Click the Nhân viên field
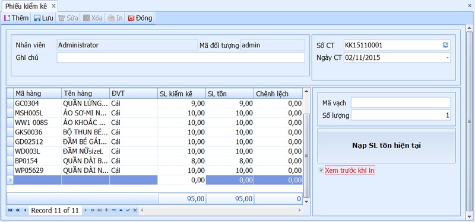This screenshot has width=475, height=222. pyautogui.click(x=127, y=45)
